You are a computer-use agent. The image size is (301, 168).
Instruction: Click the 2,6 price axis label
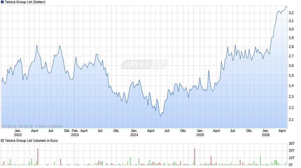[x=291, y=65]
